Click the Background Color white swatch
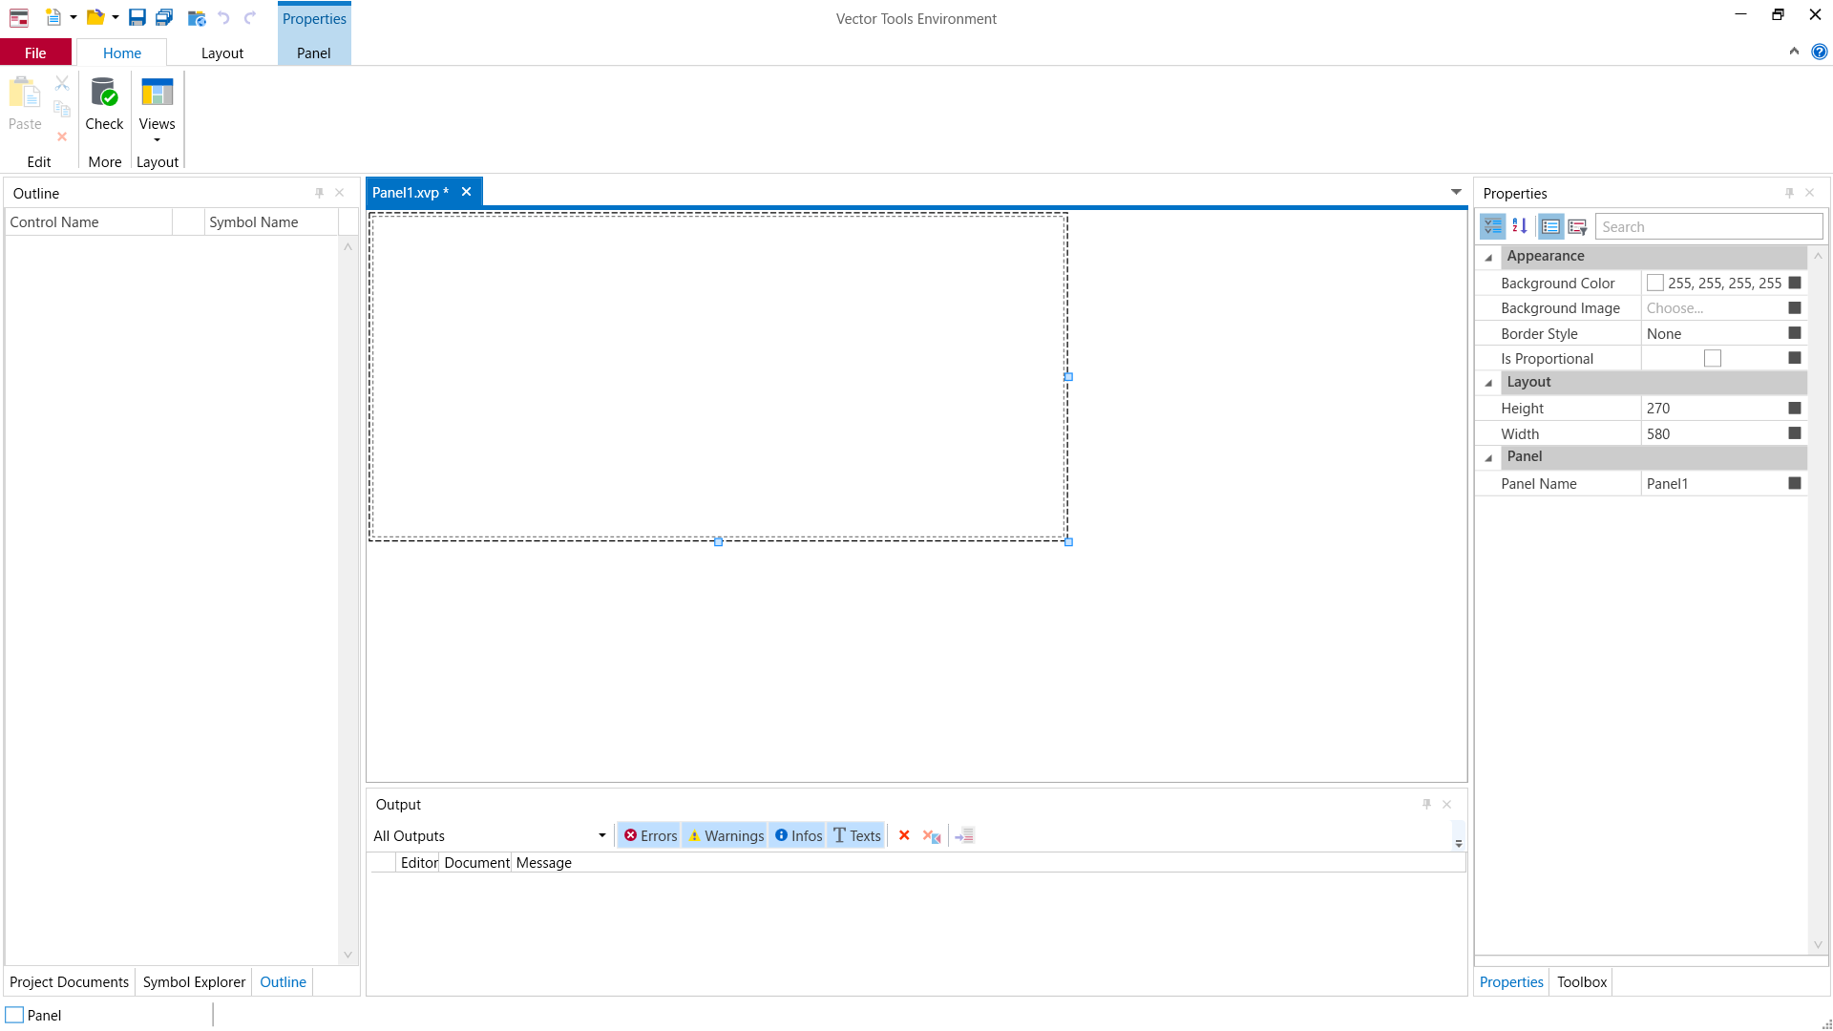This screenshot has height=1031, width=1833. (1655, 283)
